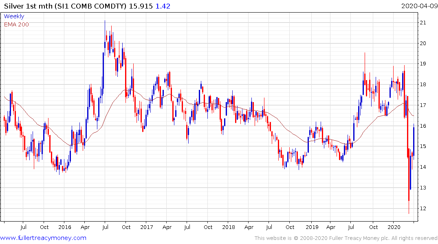The width and height of the screenshot is (438, 244).
Task: Select the y-axis label 19
Action: point(423,63)
